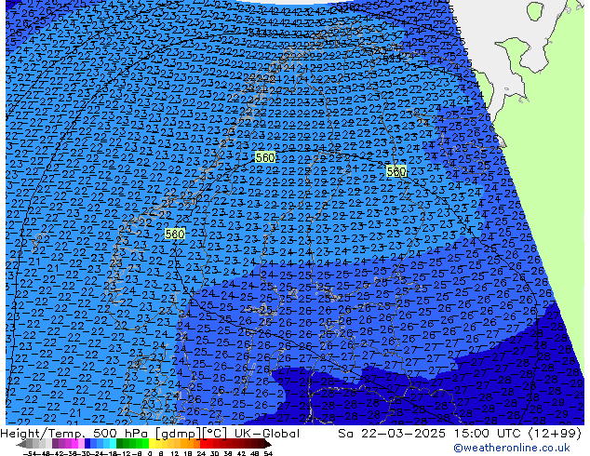Image resolution: width=590 pixels, height=456 pixels.
Task: Click the dark right arrow tip of the color scale
Action: coord(268,444)
